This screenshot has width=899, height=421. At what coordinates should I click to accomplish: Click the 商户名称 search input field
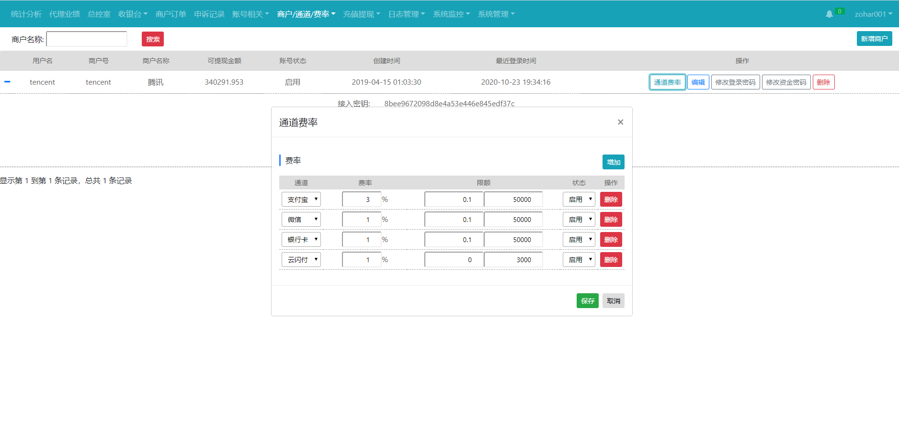click(87, 39)
